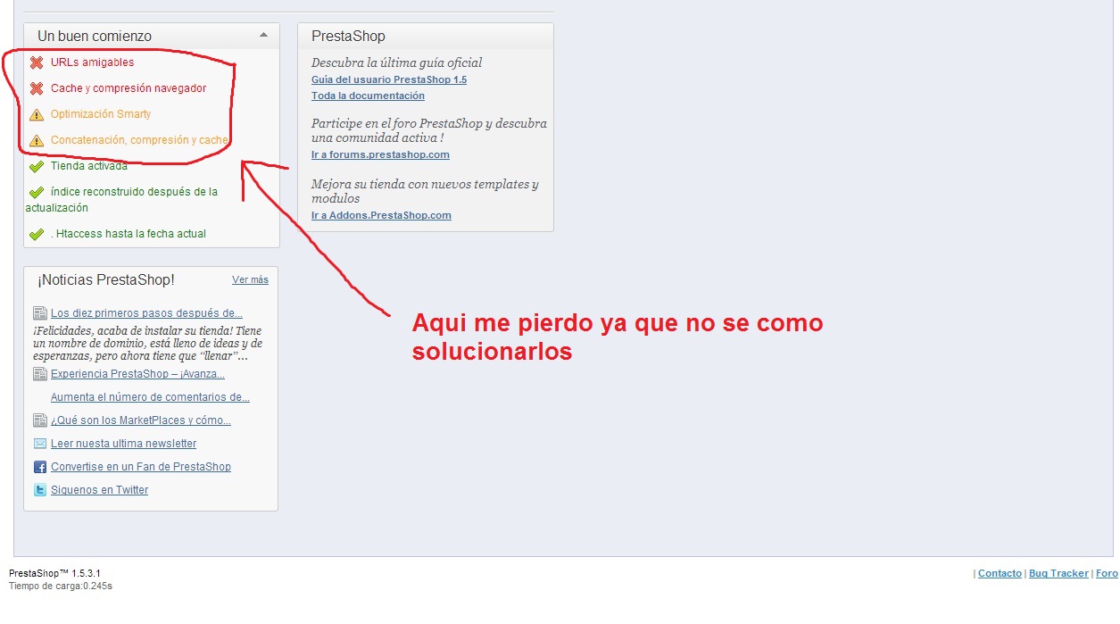Click red cross icon beside URLs amigables
This screenshot has height=624, width=1120.
click(x=37, y=62)
